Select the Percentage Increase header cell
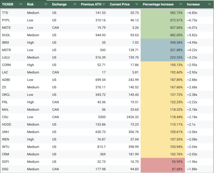214x173 pixels. pos(163,4)
